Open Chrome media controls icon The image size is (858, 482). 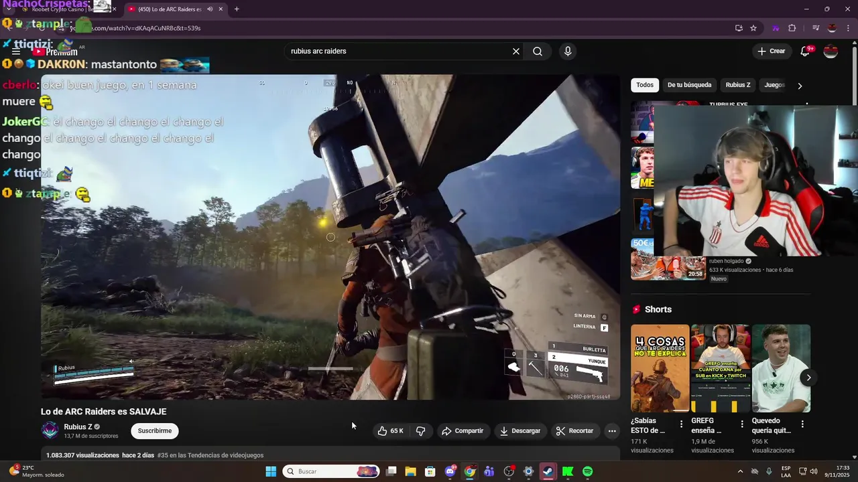tap(816, 28)
